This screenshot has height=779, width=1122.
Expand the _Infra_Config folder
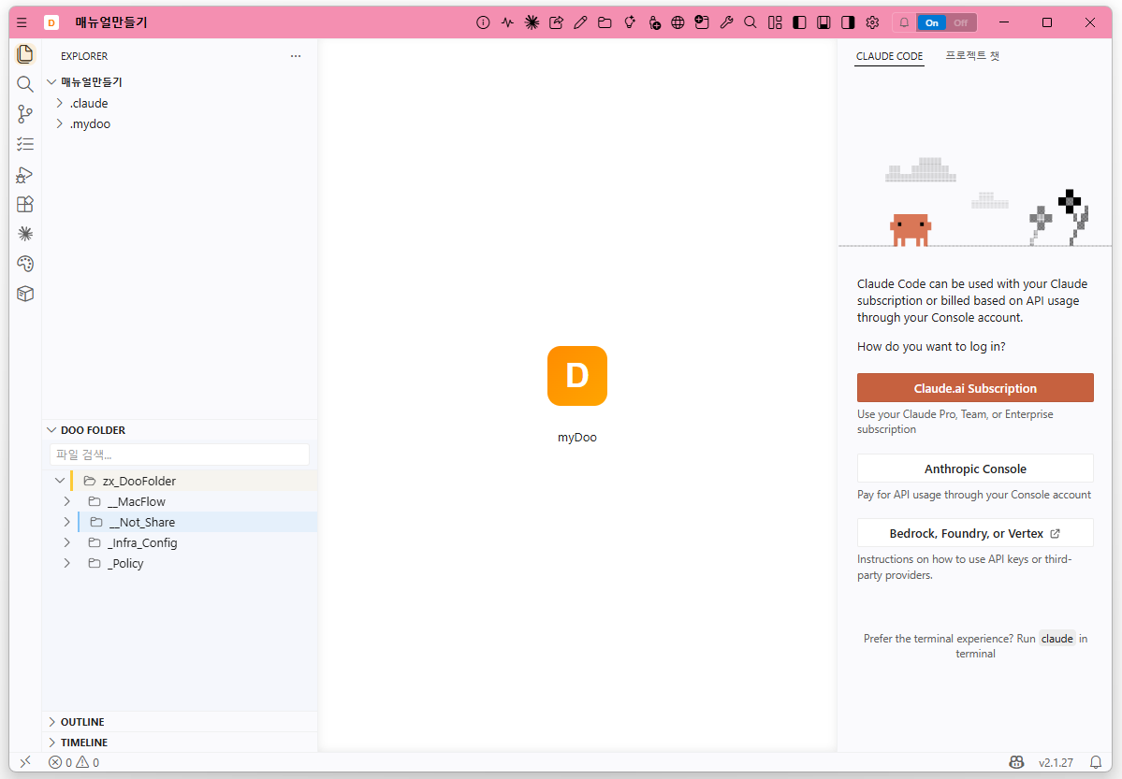pyautogui.click(x=67, y=543)
